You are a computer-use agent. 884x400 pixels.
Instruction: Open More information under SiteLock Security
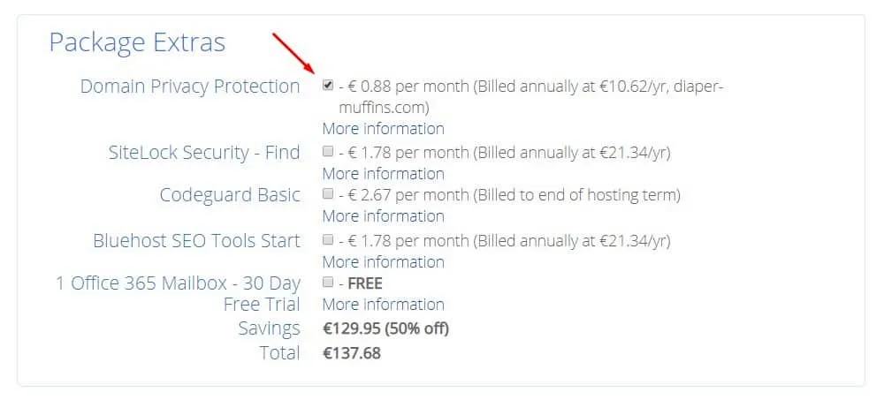[x=383, y=173]
